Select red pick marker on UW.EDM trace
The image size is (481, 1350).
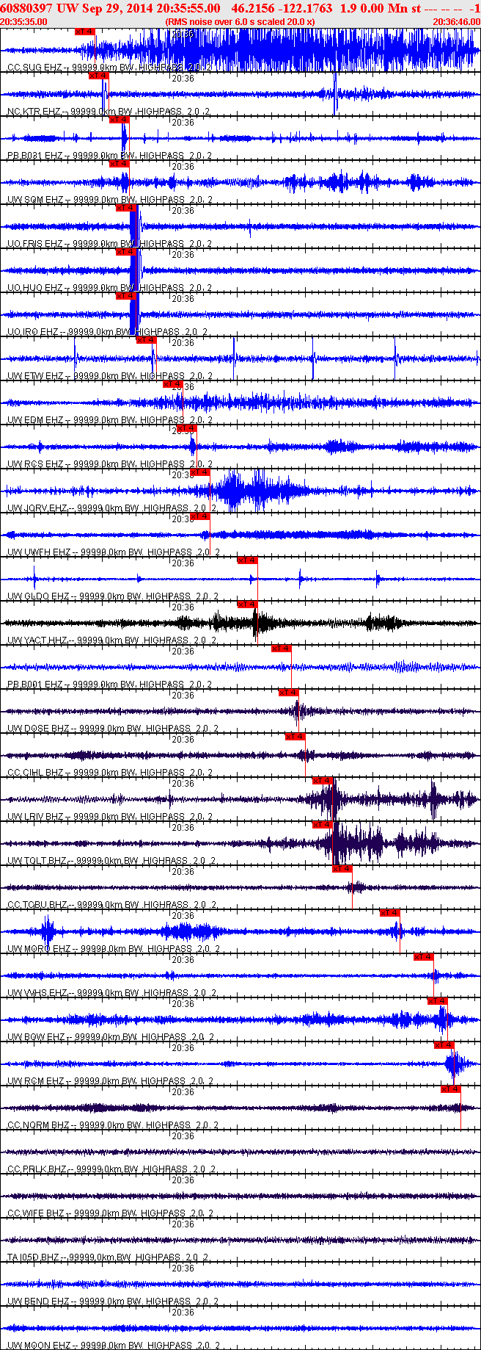click(172, 384)
